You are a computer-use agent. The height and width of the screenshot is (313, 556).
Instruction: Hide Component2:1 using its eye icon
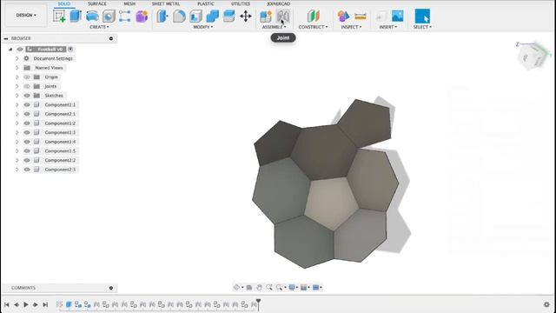tap(27, 114)
